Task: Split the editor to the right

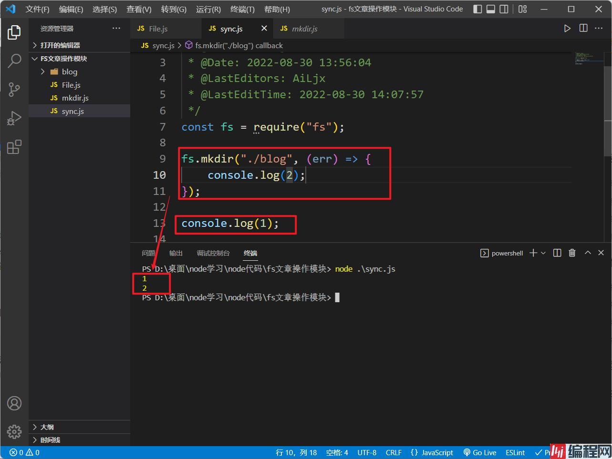Action: pos(583,29)
